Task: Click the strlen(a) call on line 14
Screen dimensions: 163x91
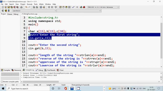Action: (x=87, y=55)
